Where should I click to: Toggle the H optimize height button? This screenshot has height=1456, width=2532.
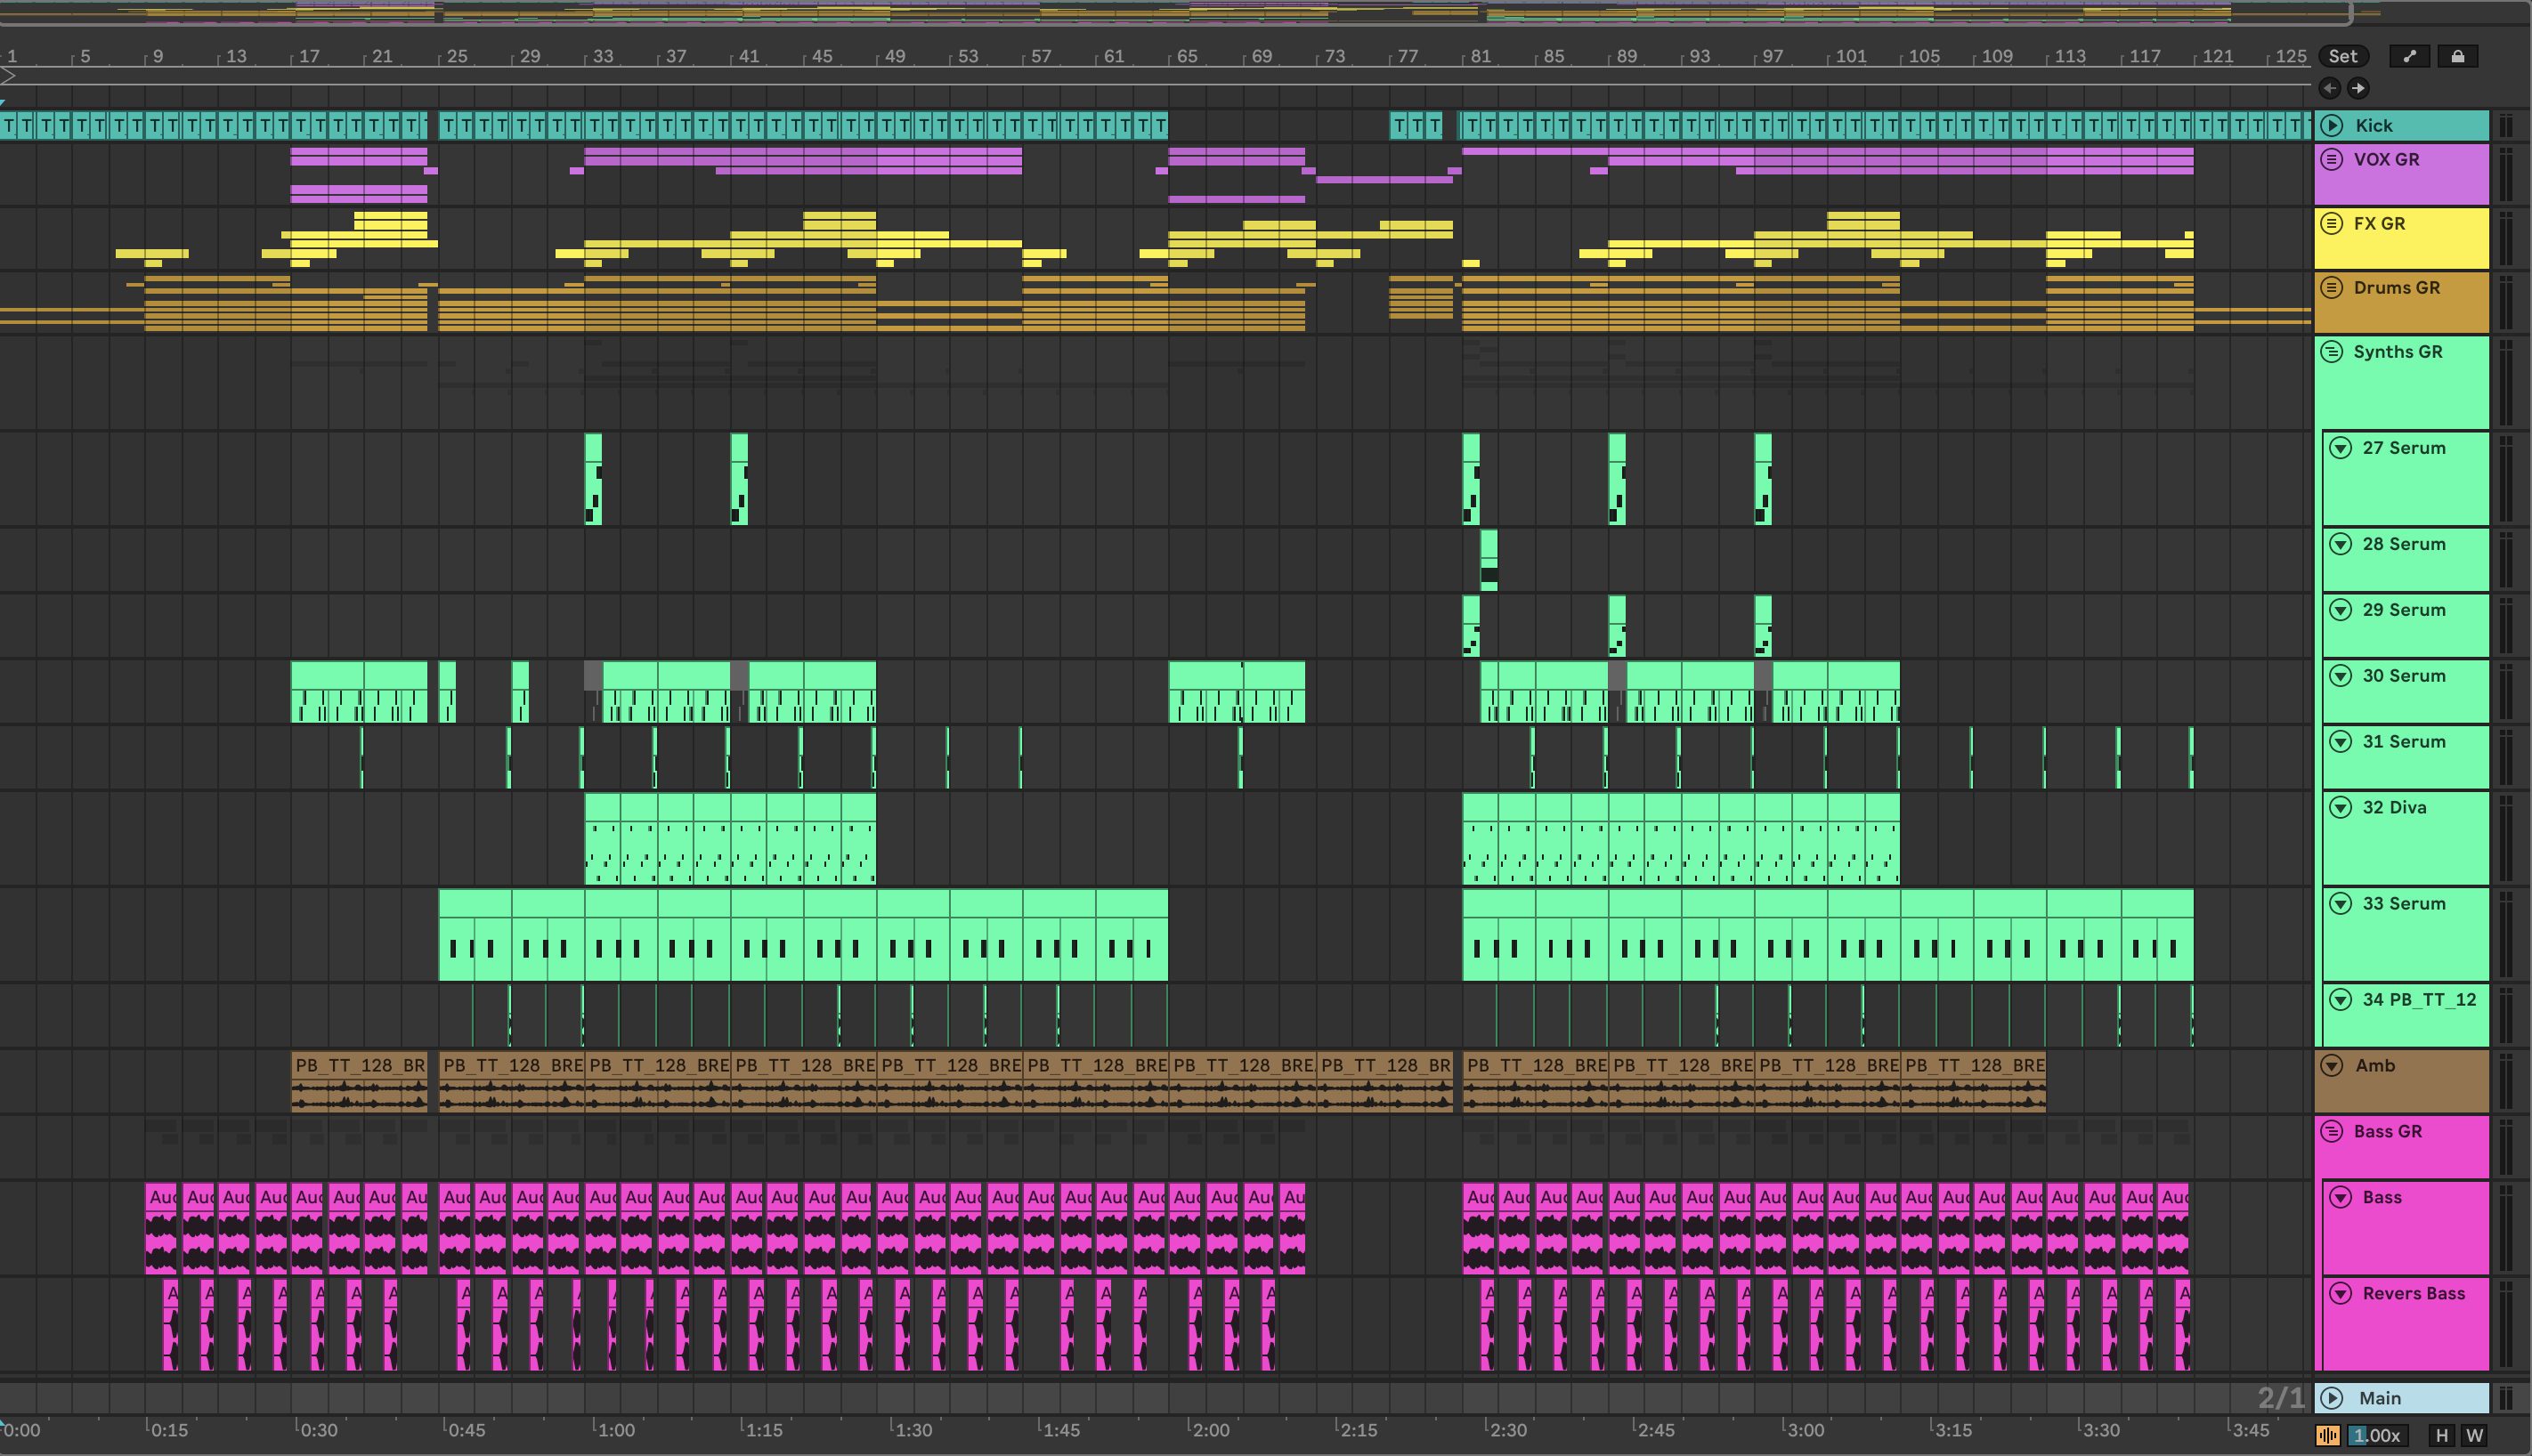point(2442,1436)
